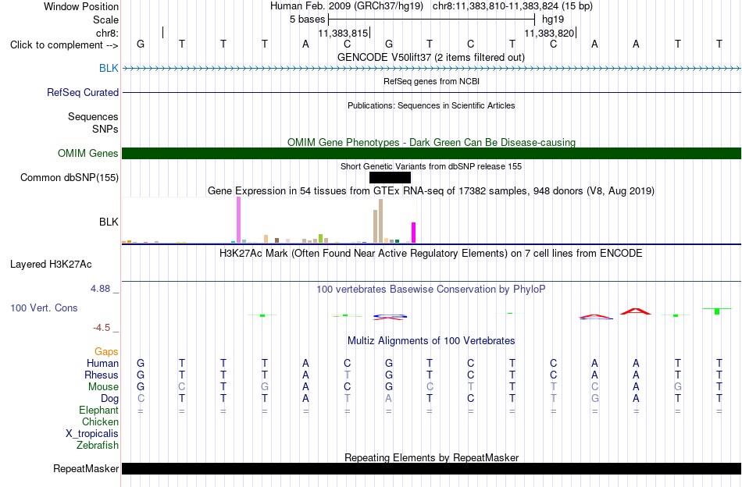
Task: Click 'Multiz Alignments of 100 Vertebrates' title
Action: [x=431, y=340]
